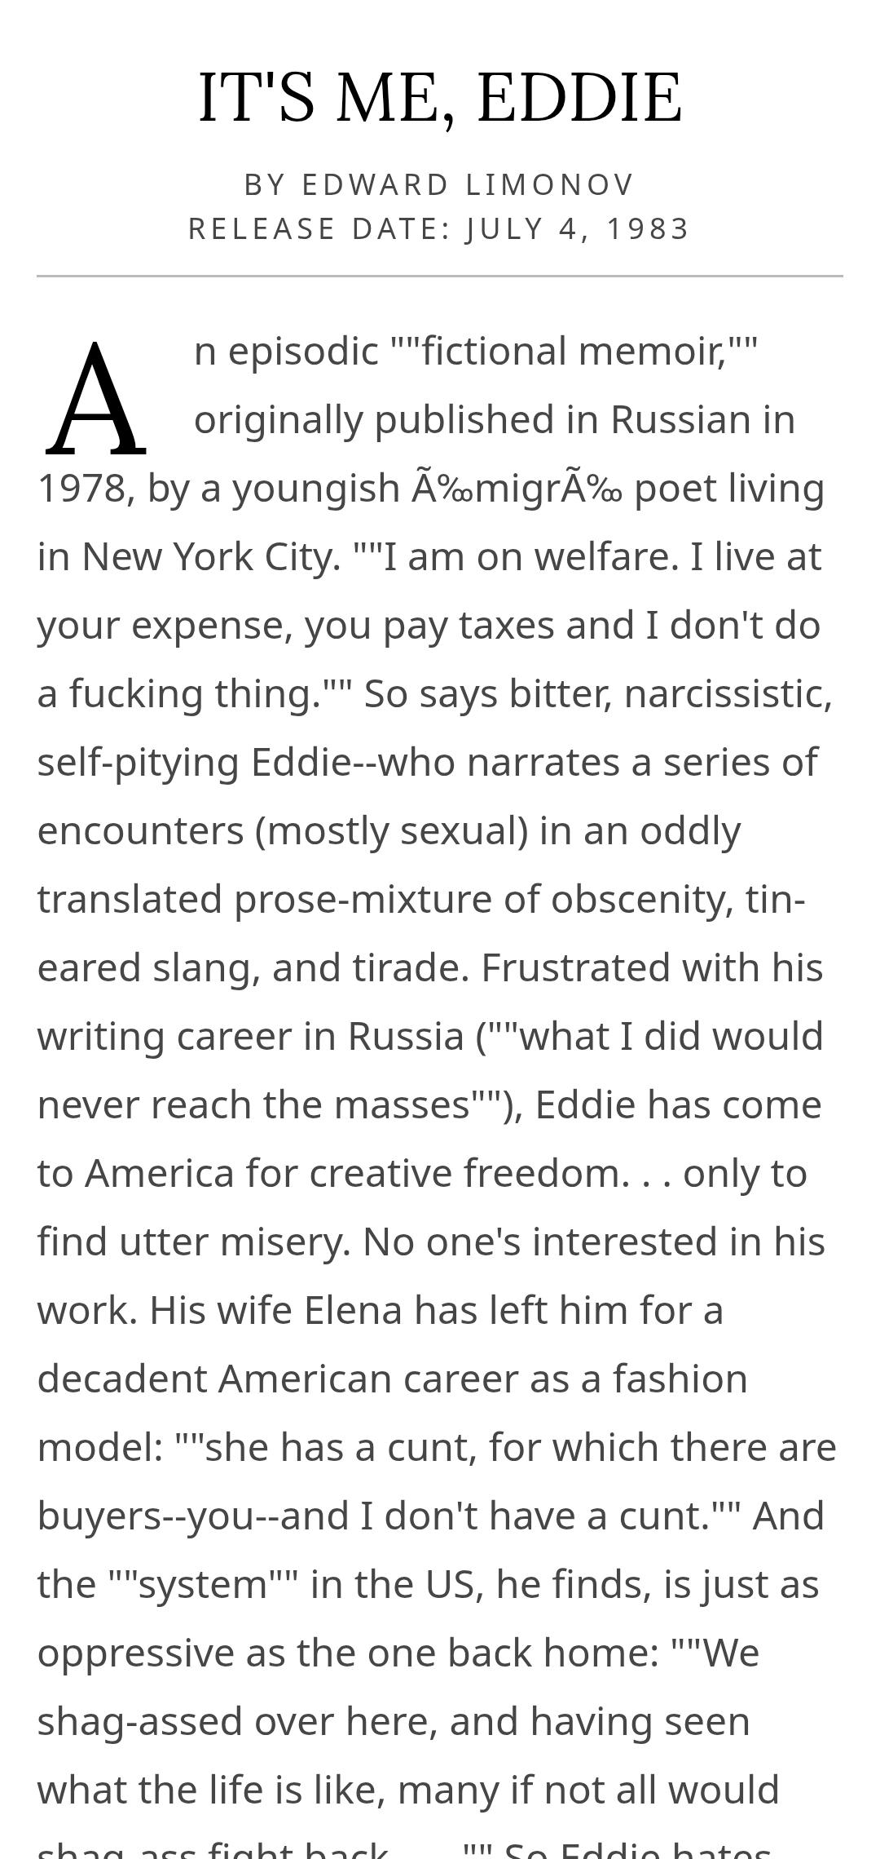Click the horizontal divider below release date

coord(440,277)
